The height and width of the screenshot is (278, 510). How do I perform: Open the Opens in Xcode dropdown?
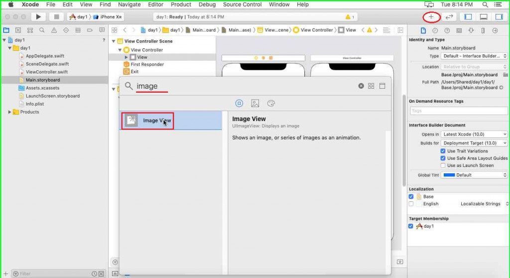(474, 134)
